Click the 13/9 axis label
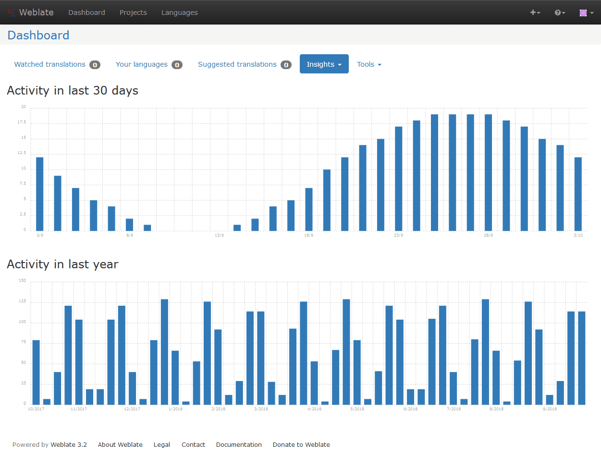 tap(219, 235)
